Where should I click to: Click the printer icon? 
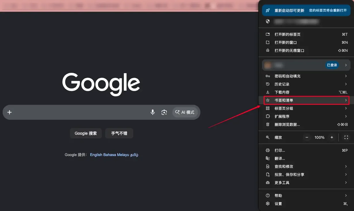[268, 150]
